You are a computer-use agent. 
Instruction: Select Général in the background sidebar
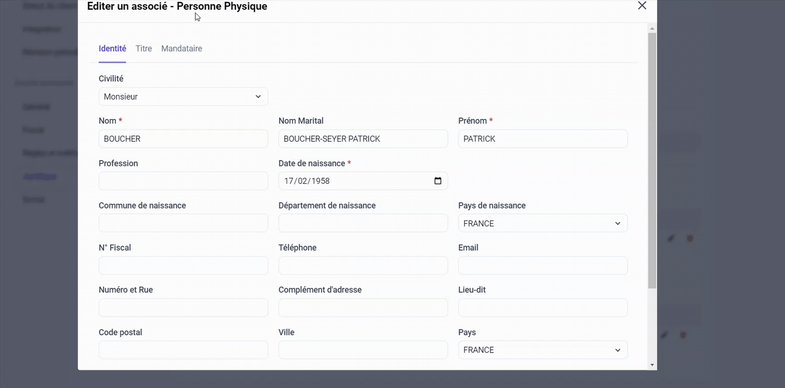36,107
